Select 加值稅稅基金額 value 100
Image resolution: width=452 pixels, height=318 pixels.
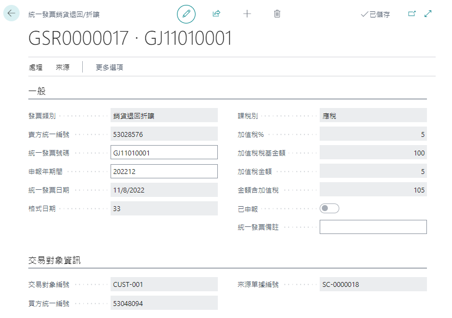click(x=373, y=152)
